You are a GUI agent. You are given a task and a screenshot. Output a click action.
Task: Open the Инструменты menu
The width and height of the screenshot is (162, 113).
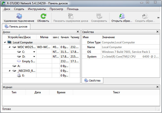pyautogui.click(x=37, y=9)
